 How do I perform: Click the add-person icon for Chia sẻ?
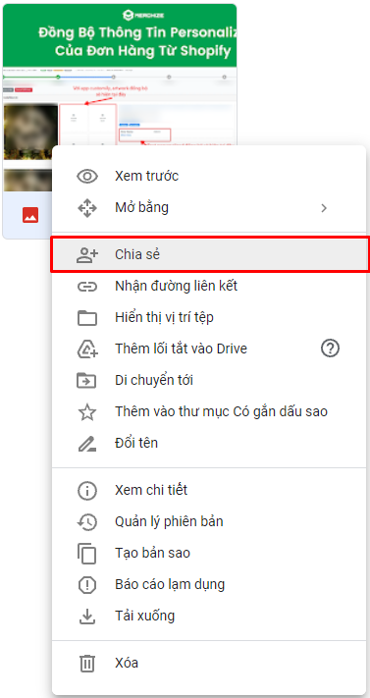pyautogui.click(x=87, y=254)
